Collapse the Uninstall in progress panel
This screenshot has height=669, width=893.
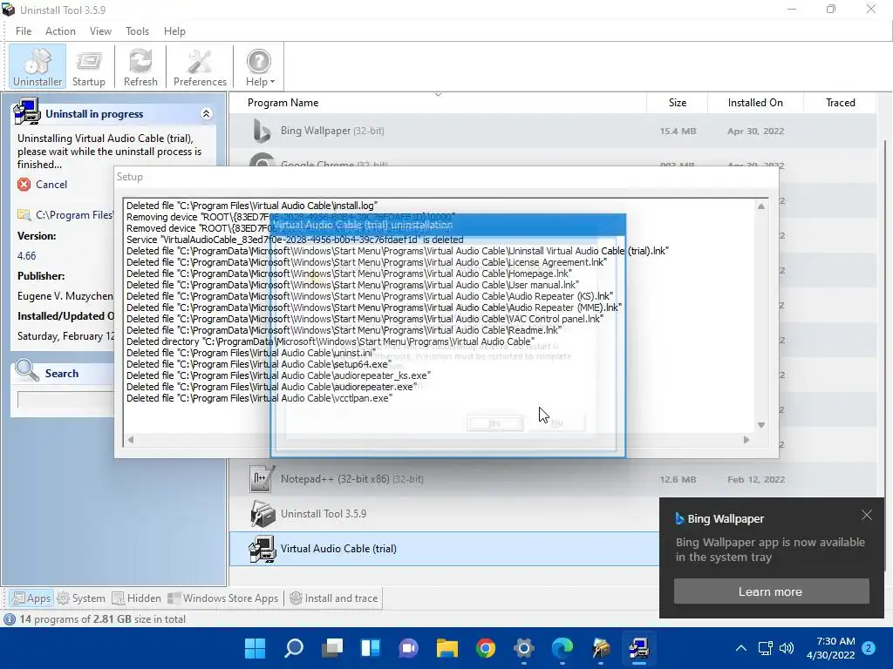tap(206, 114)
